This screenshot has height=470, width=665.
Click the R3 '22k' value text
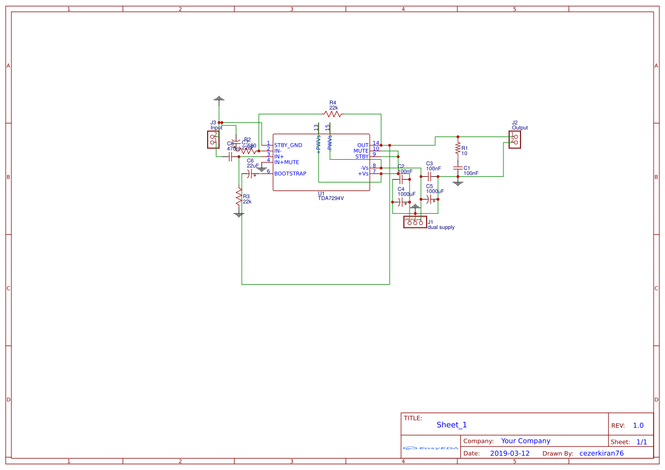click(247, 202)
